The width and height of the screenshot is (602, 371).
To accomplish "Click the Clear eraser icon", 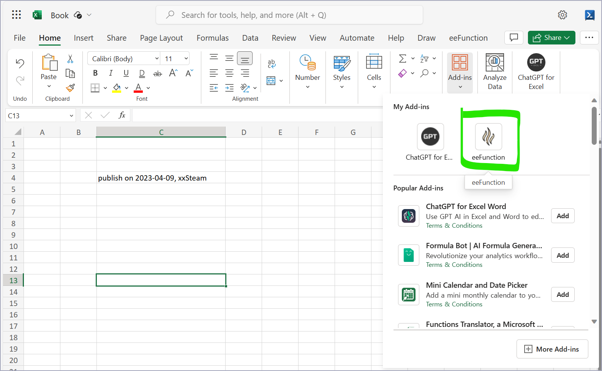I will click(403, 73).
